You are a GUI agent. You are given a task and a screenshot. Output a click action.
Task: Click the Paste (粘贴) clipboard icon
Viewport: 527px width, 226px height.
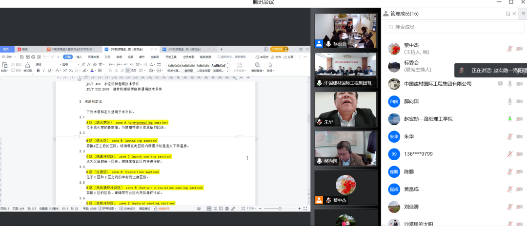point(4,67)
